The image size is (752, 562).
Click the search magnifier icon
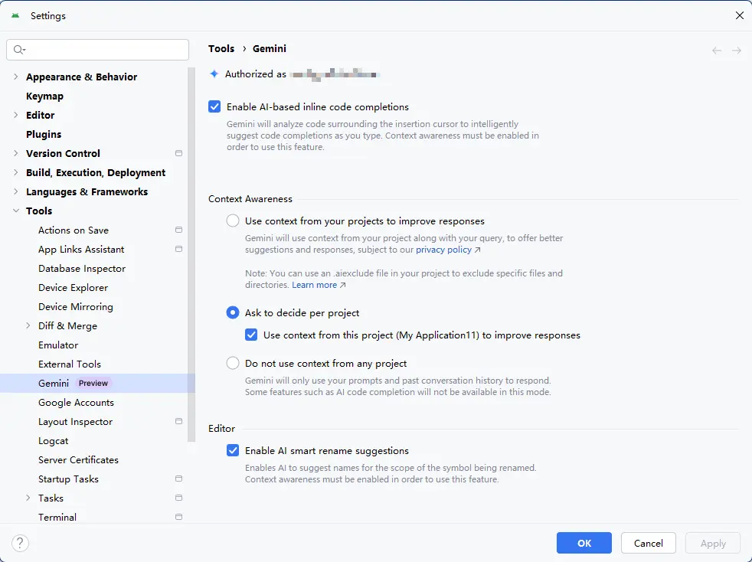[19, 50]
